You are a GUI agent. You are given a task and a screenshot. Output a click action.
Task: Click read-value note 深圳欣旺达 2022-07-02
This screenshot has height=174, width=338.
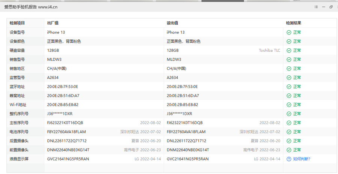(x=260, y=132)
